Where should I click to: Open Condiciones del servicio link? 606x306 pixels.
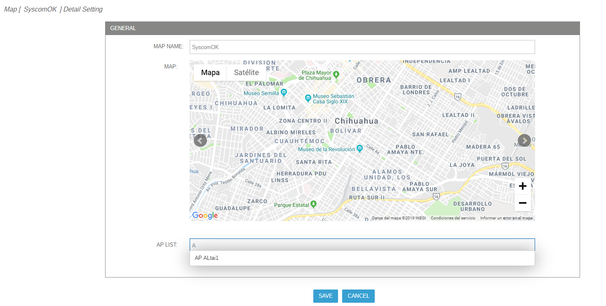[x=453, y=218]
